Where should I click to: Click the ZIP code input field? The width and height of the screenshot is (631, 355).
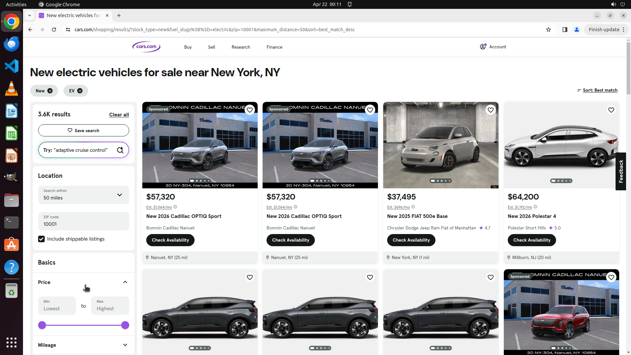83,222
